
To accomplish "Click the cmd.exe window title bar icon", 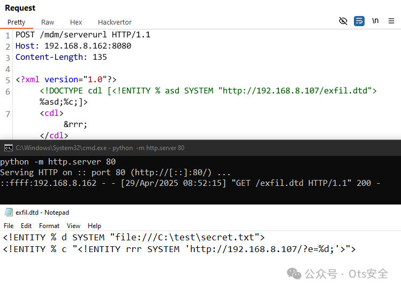I will pyautogui.click(x=9, y=148).
